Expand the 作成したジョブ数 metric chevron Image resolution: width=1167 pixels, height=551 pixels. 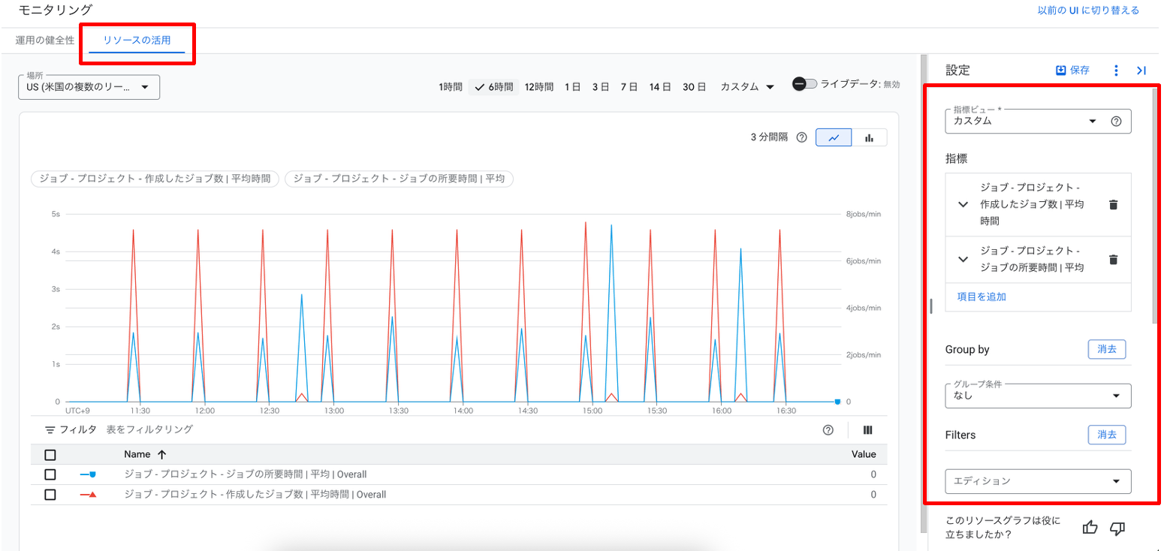[963, 204]
